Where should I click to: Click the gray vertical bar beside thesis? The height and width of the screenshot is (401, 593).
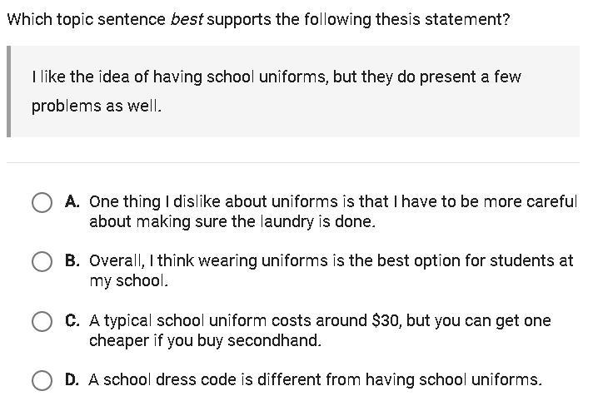[x=8, y=92]
